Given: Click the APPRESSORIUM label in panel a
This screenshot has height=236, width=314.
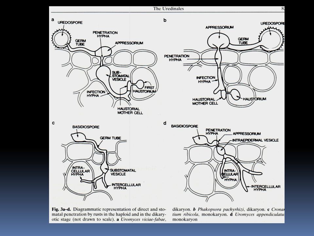Looking at the screenshot, I should point(129,43).
